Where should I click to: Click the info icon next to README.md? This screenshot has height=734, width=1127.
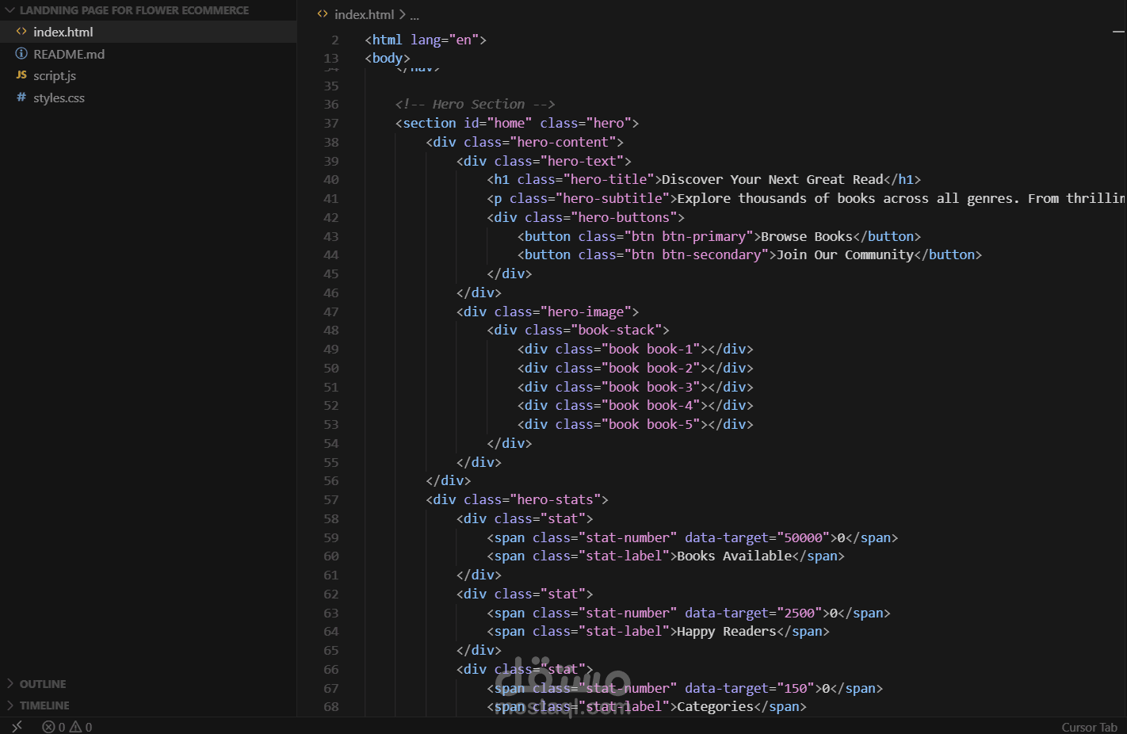coord(21,54)
